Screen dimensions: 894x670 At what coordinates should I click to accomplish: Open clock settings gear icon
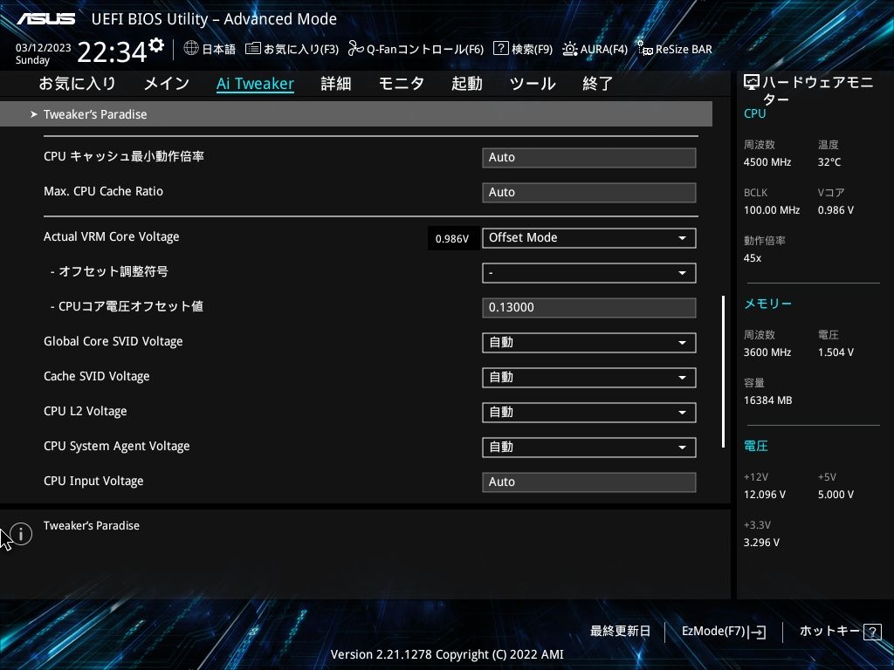click(x=156, y=45)
